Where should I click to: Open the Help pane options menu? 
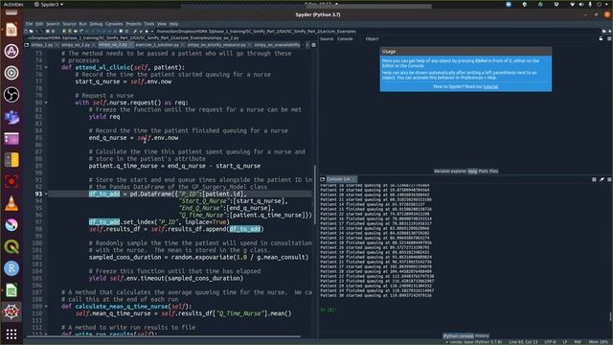click(x=609, y=38)
